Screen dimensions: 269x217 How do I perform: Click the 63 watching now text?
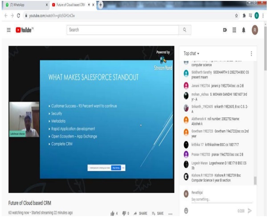[19, 213]
